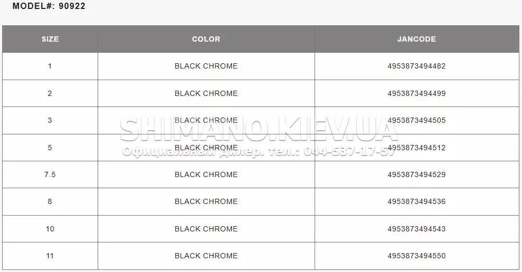Image resolution: width=522 pixels, height=272 pixels.
Task: Click the MODEL# 90922 heading
Action: pyautogui.click(x=49, y=6)
